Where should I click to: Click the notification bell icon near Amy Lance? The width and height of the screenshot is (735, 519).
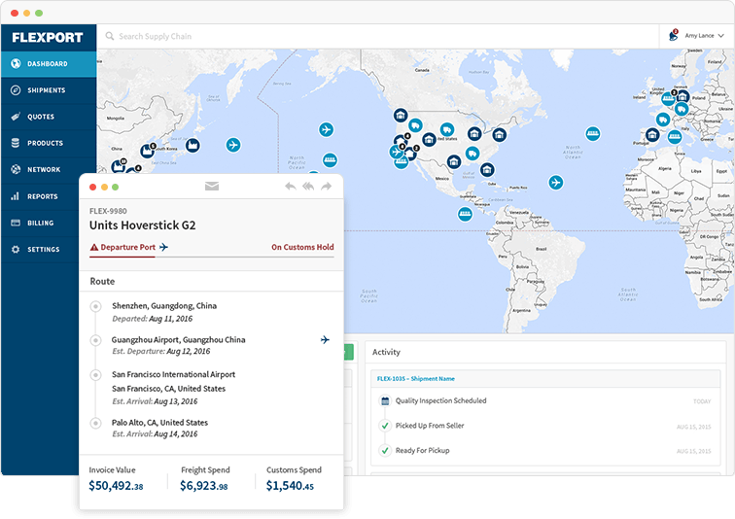click(x=674, y=36)
